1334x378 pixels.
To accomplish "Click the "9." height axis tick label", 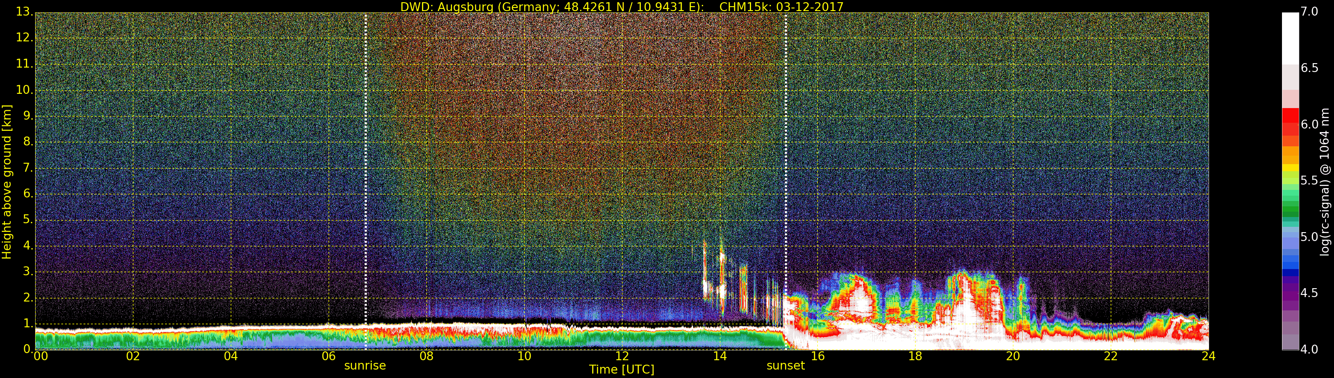I will [x=28, y=116].
